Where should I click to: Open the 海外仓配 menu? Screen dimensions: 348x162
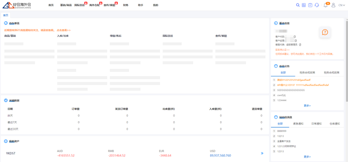pos(94,5)
